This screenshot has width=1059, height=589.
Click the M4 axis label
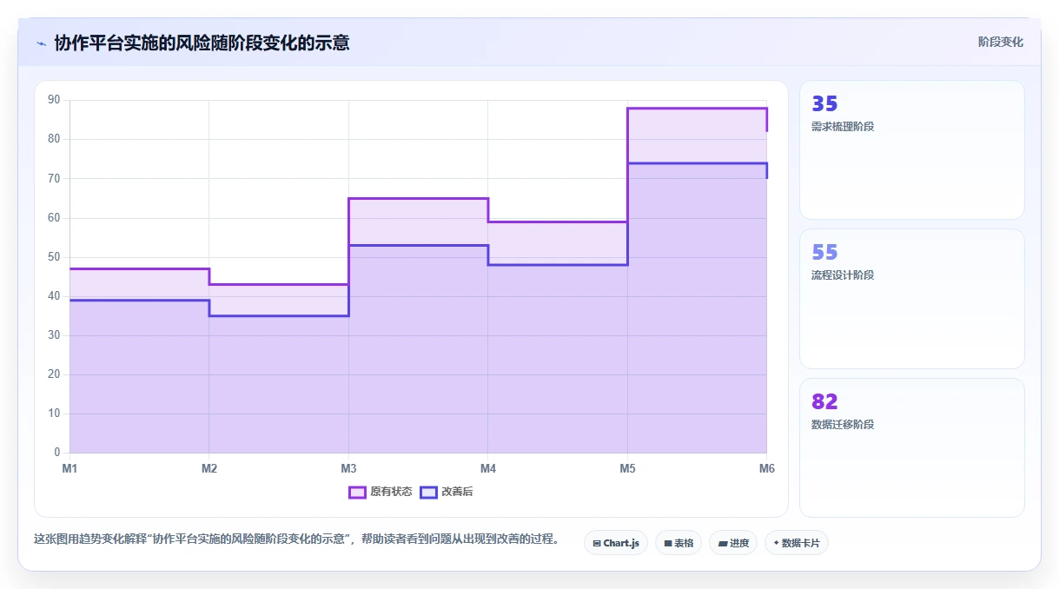click(488, 468)
